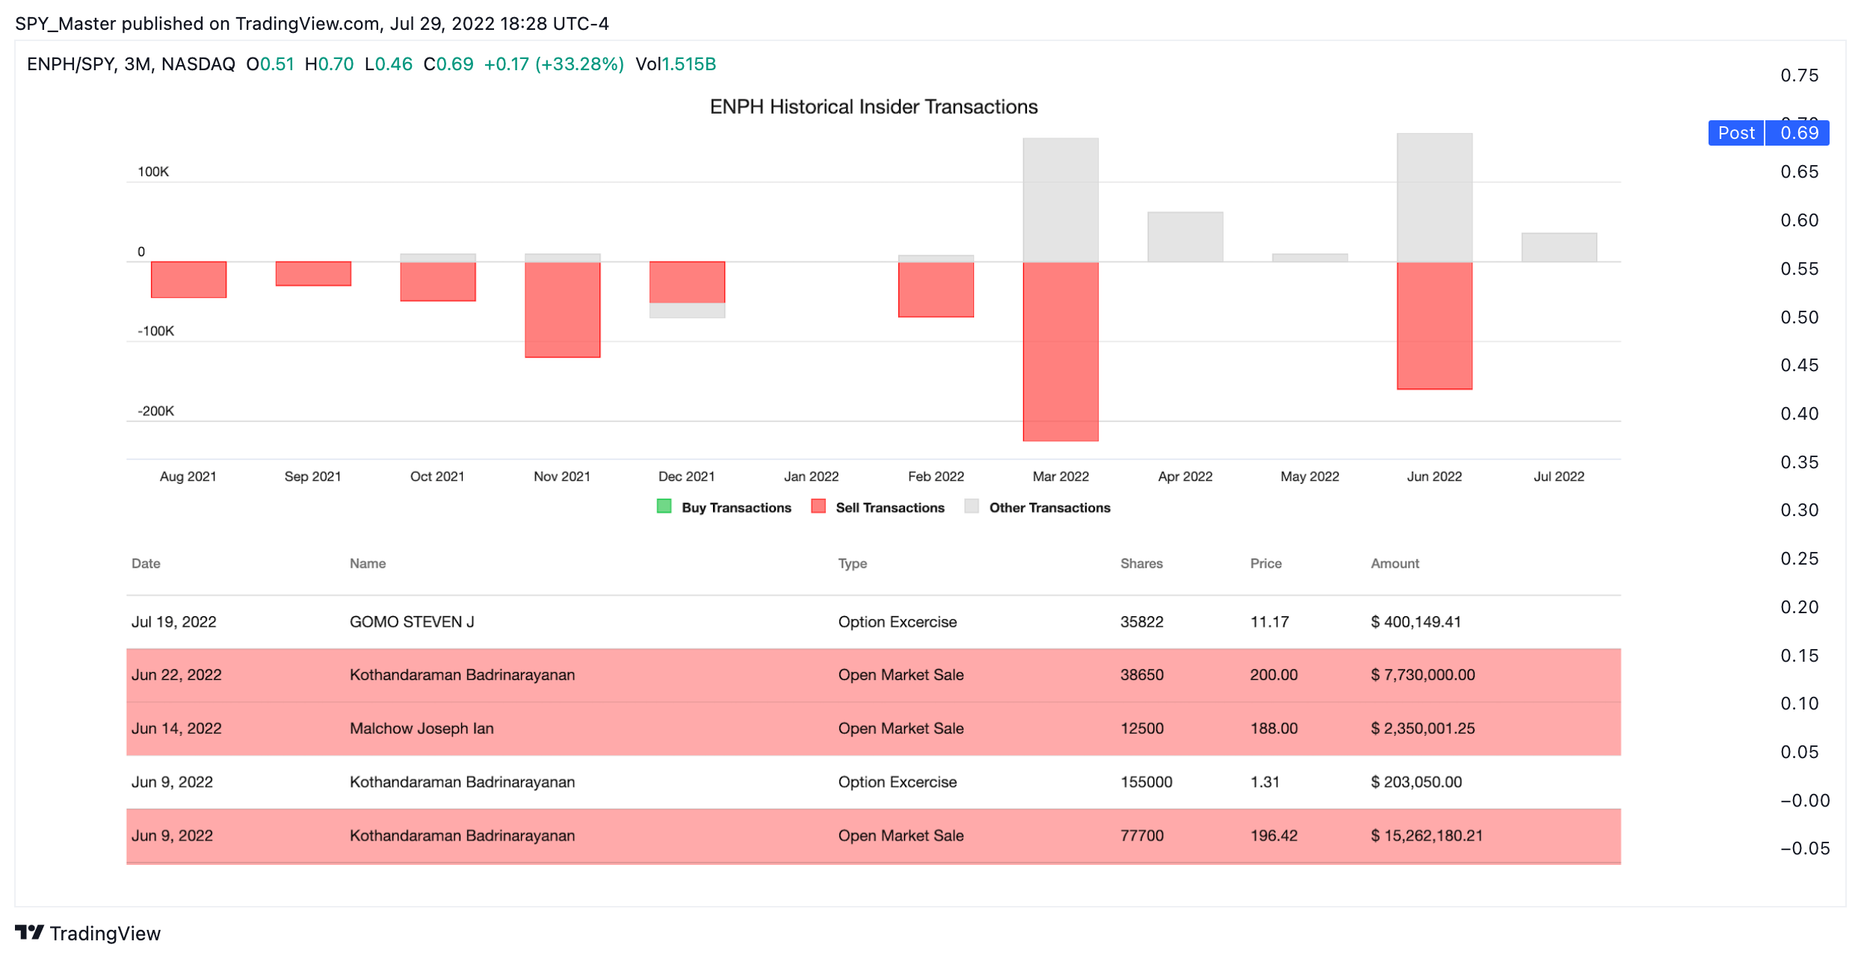Click the 155000 shares cell

(1146, 782)
